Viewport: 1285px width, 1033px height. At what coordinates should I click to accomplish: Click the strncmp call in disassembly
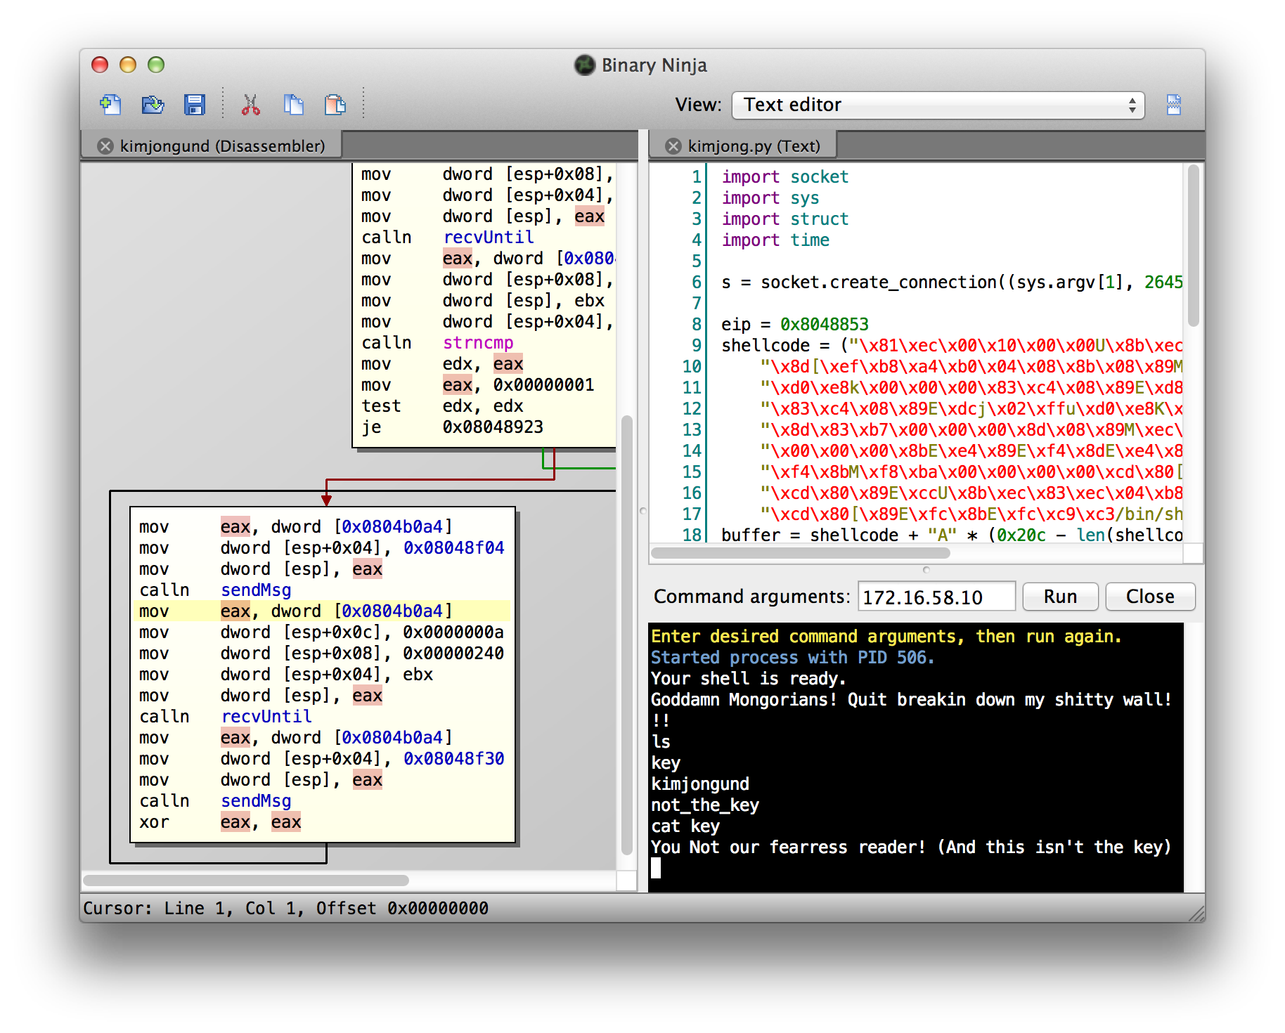pyautogui.click(x=478, y=343)
